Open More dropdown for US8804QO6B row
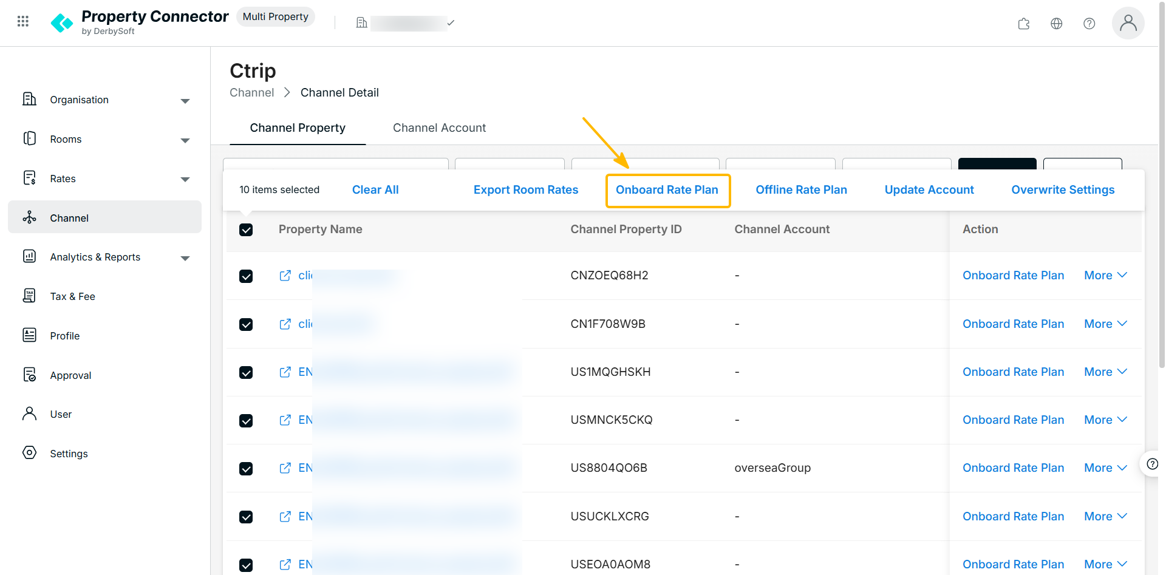This screenshot has height=575, width=1166. [1106, 468]
